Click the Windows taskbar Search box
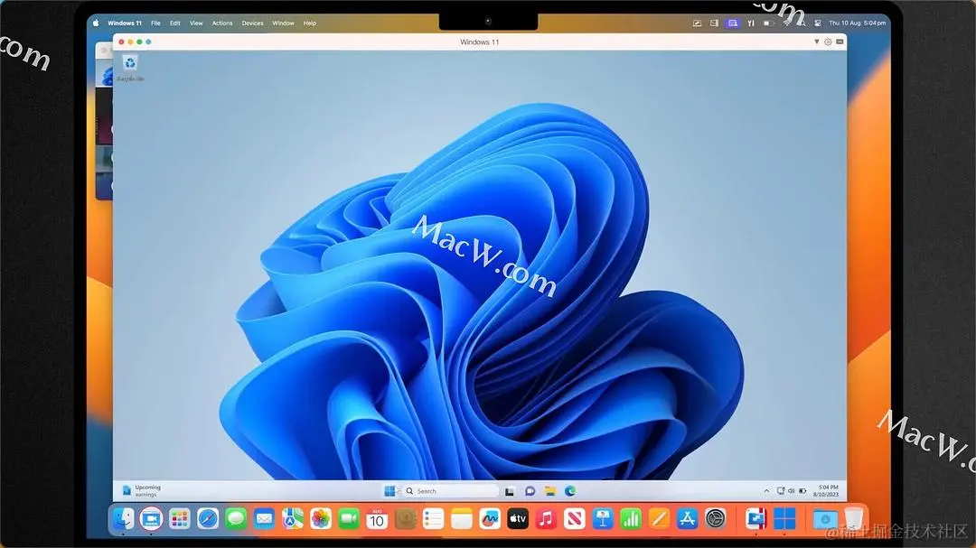The height and width of the screenshot is (548, 976). pos(450,491)
